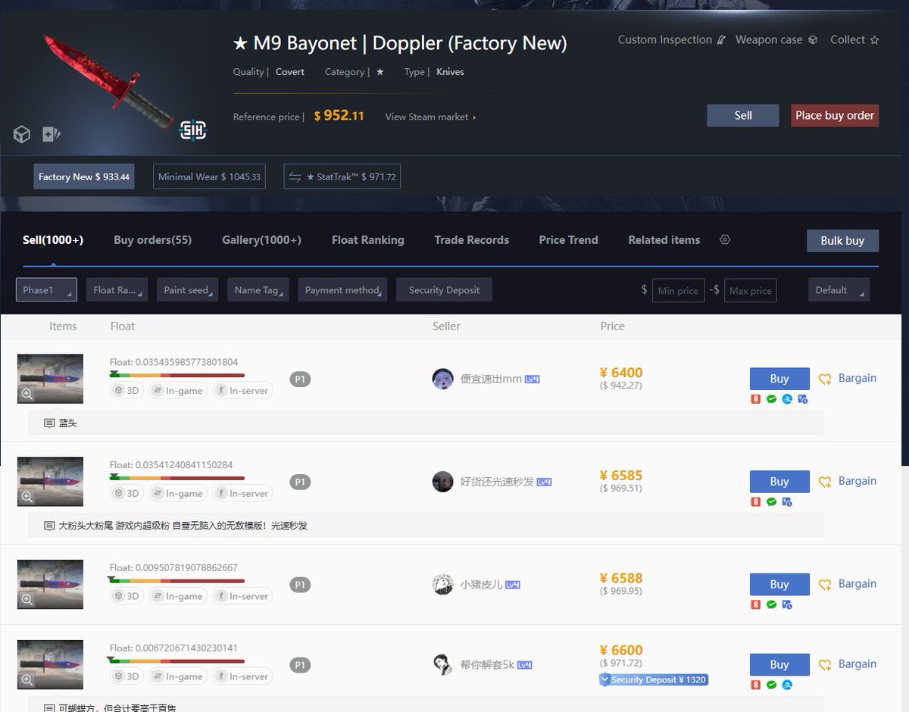Open the Trade Records tab
Image resolution: width=909 pixels, height=712 pixels.
point(471,240)
